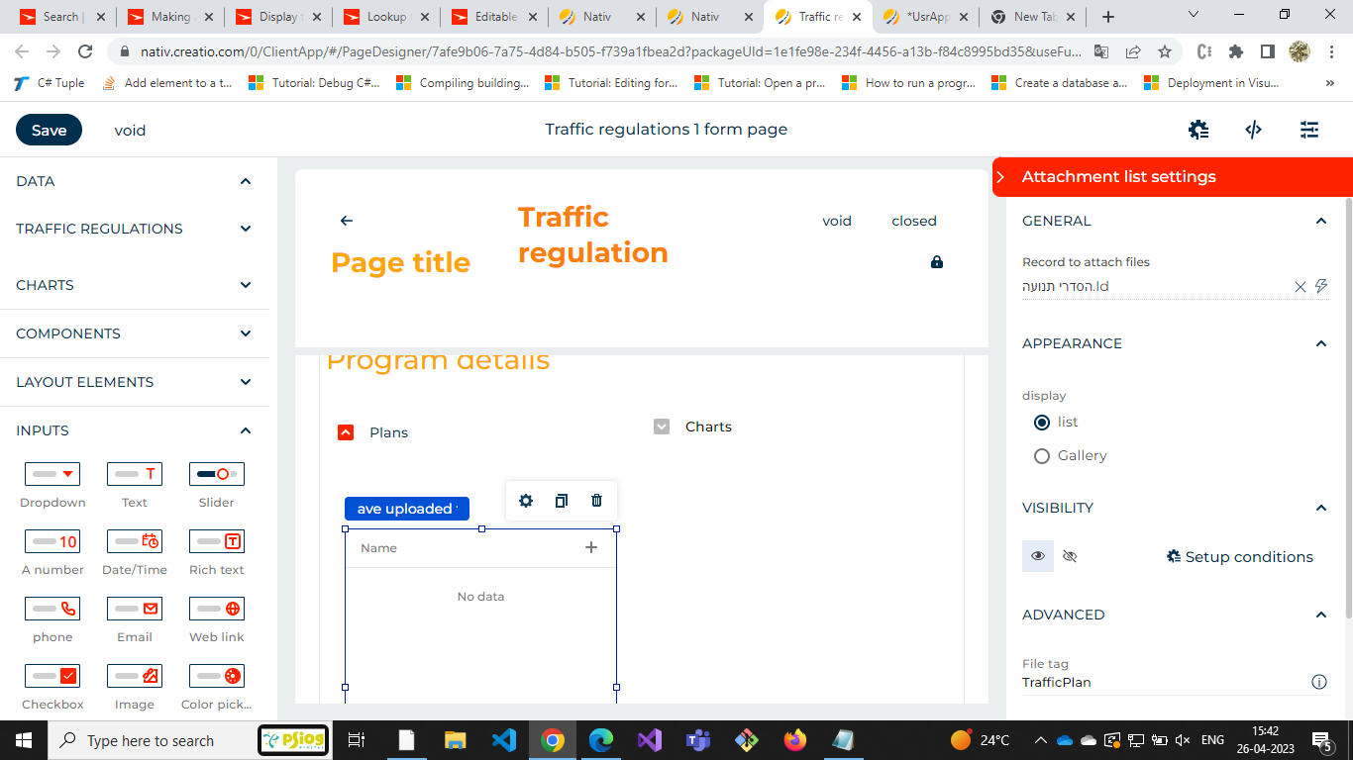Toggle the Charts section collapse checkbox
Screen dimensions: 1353x760
coord(662,427)
